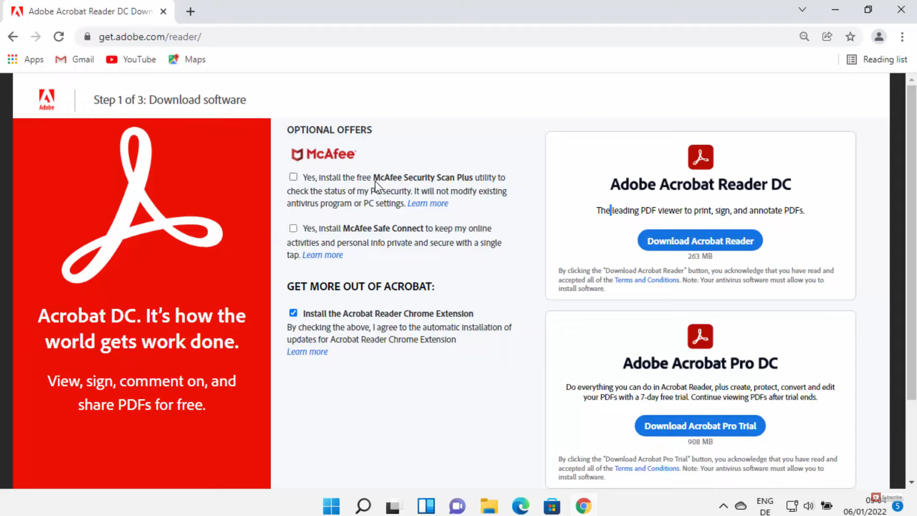The width and height of the screenshot is (917, 516).
Task: Open the Reading list in bookmarks bar
Action: [878, 59]
